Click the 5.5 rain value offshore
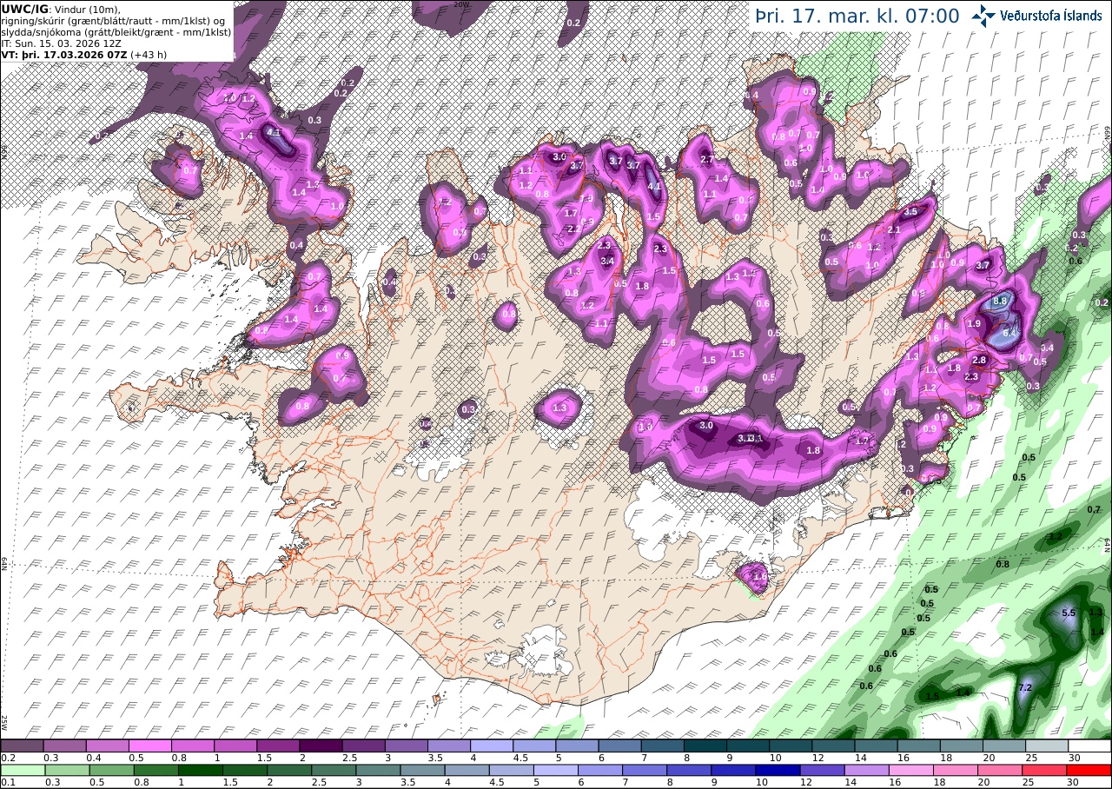 tap(1069, 613)
